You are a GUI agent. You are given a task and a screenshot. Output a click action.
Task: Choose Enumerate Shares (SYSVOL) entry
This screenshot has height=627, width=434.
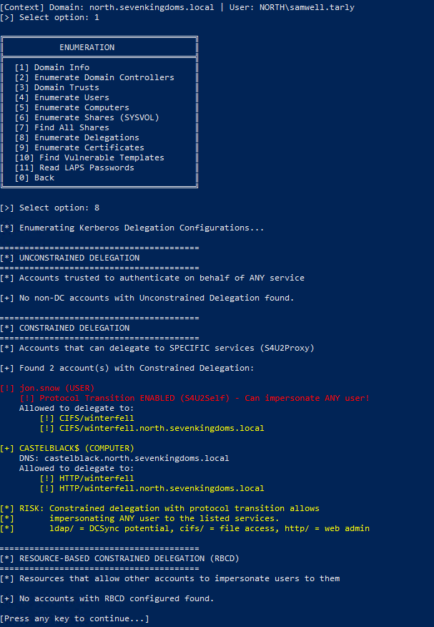click(87, 117)
